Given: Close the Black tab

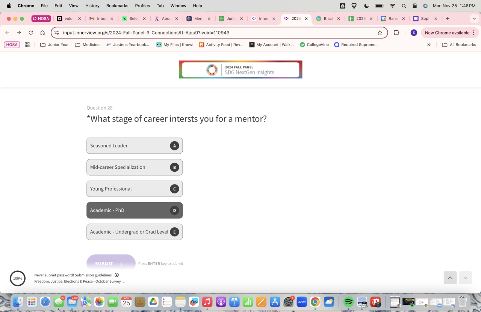Looking at the screenshot, I should [x=339, y=18].
